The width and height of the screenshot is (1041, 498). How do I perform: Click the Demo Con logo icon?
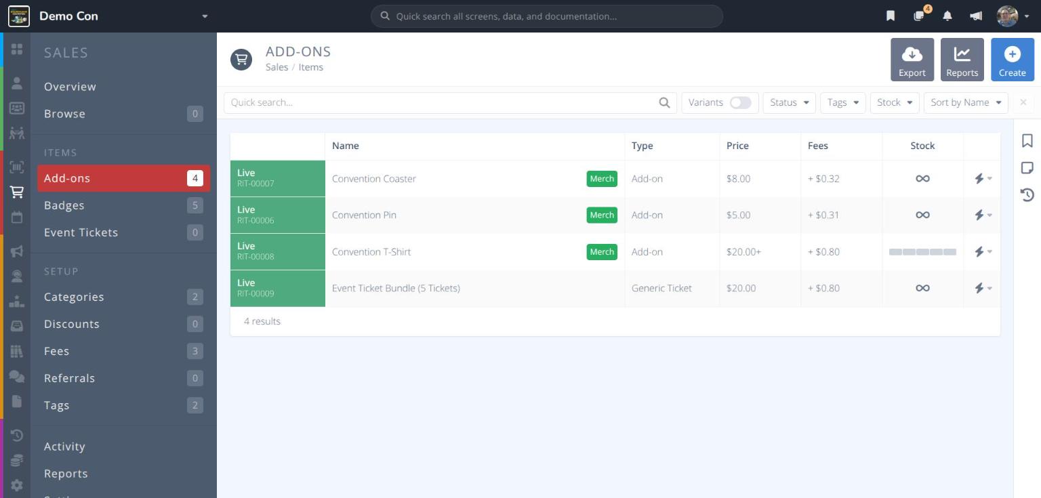tap(19, 16)
